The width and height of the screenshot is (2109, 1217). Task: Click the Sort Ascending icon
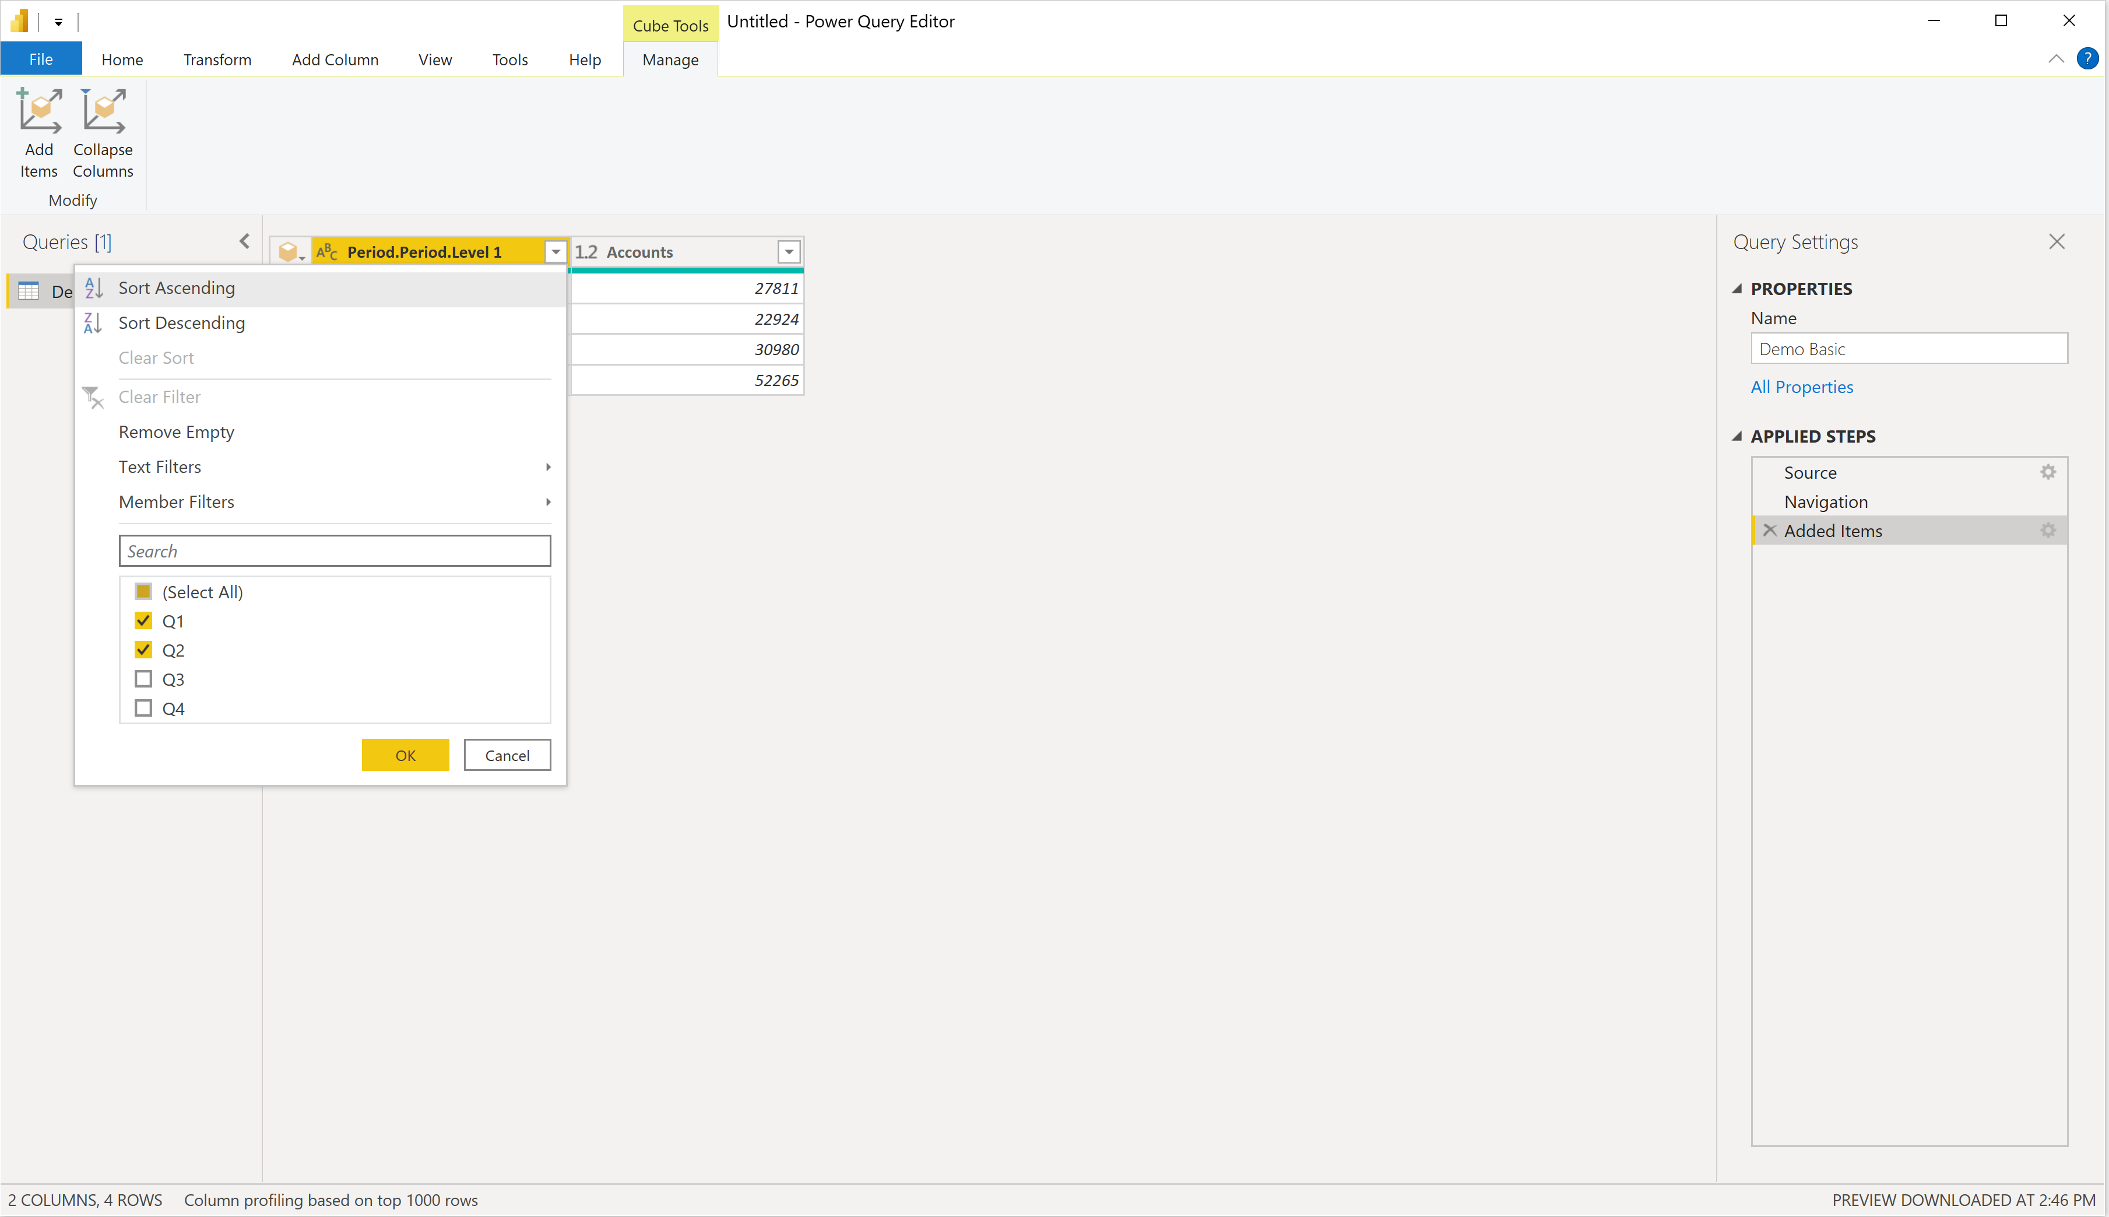[x=94, y=287]
